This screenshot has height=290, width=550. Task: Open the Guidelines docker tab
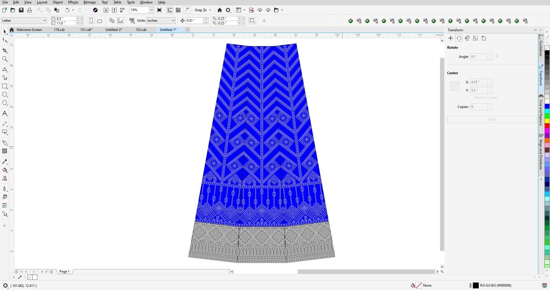coord(541,46)
